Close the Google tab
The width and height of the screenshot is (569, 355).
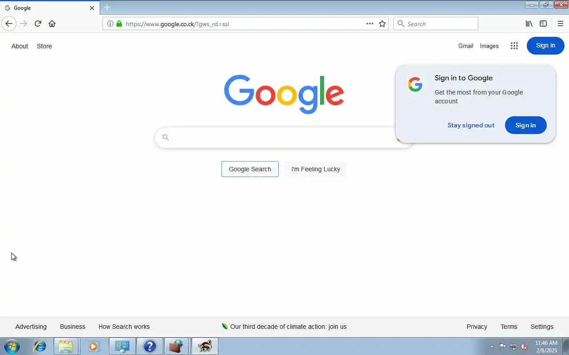92,8
